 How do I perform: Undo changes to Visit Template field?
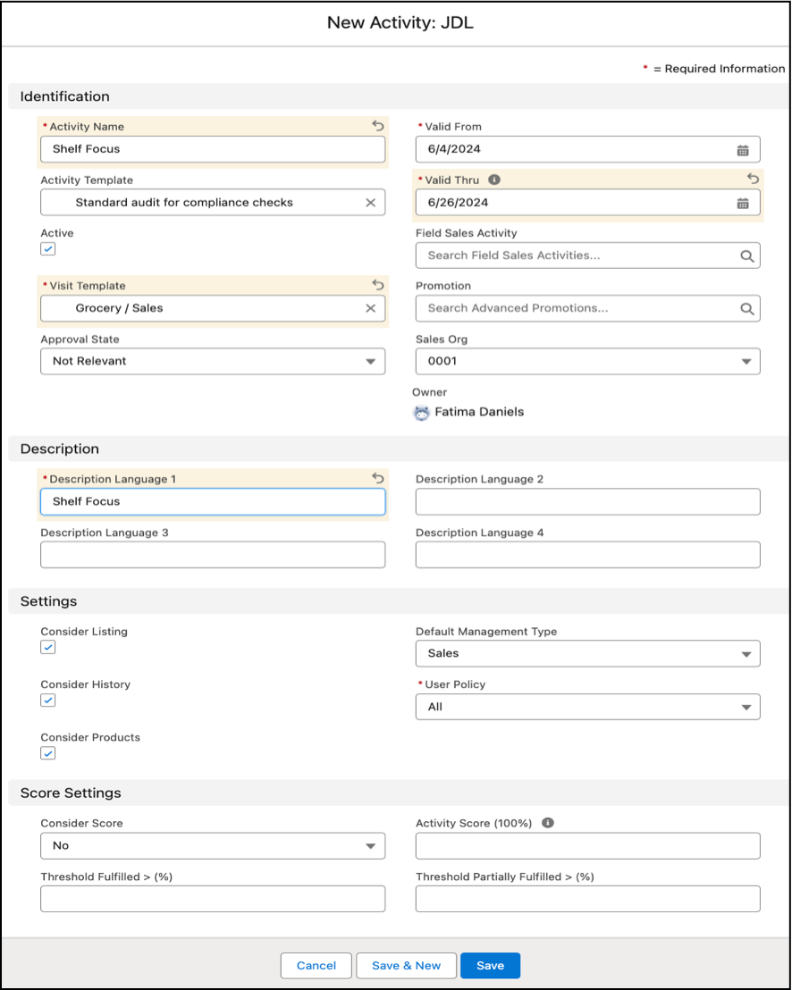(x=378, y=285)
